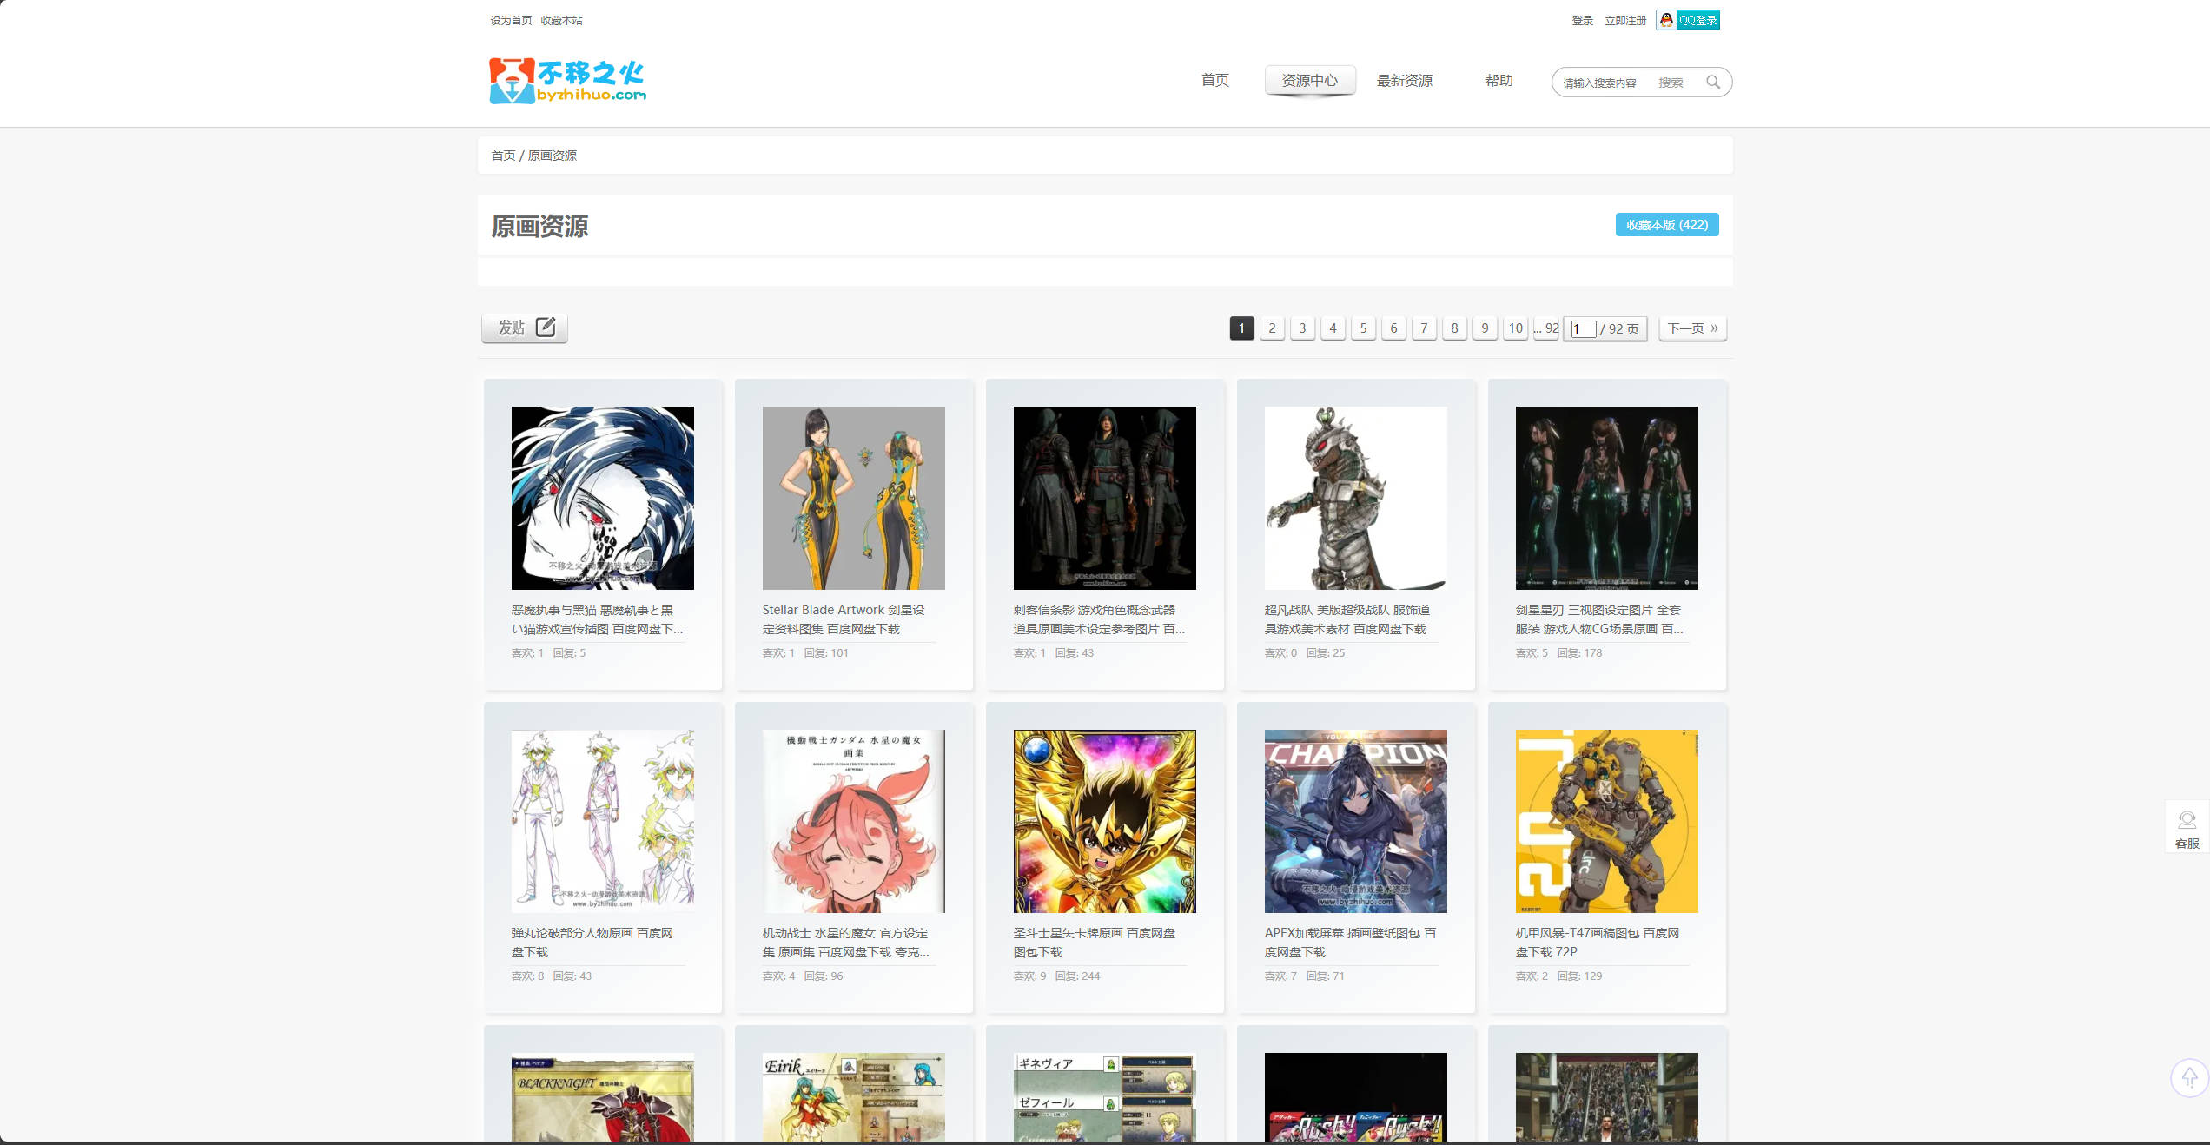Viewport: 2210px width, 1145px height.
Task: Click the 发贴 post button
Action: pos(525,328)
